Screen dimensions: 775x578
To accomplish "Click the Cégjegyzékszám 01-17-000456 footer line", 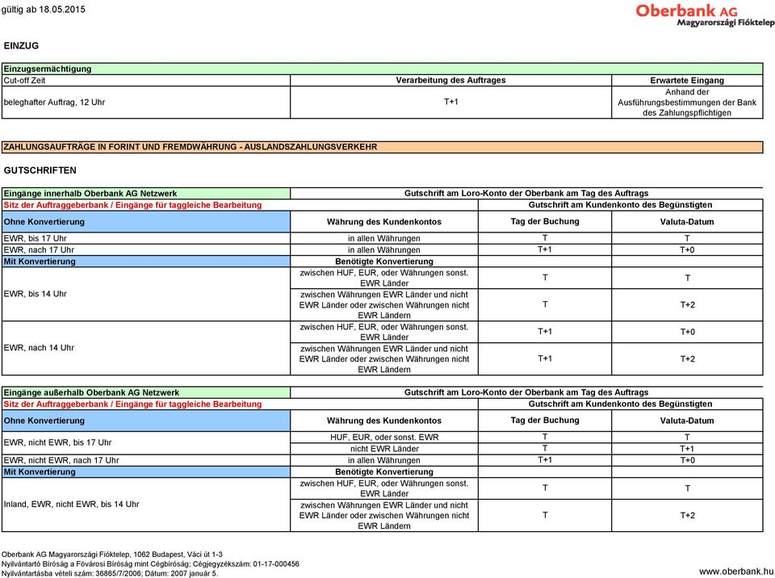I will (150, 563).
